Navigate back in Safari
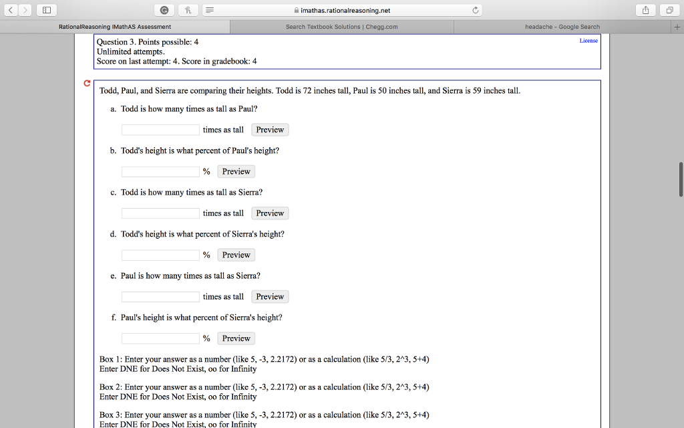Screen dimensions: 684x428 click(12, 10)
